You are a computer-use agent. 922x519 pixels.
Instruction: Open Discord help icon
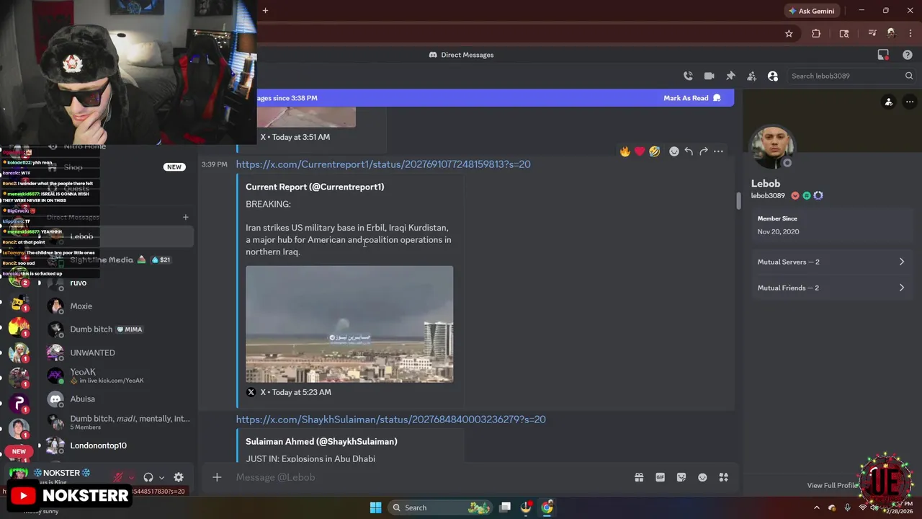[x=907, y=55]
